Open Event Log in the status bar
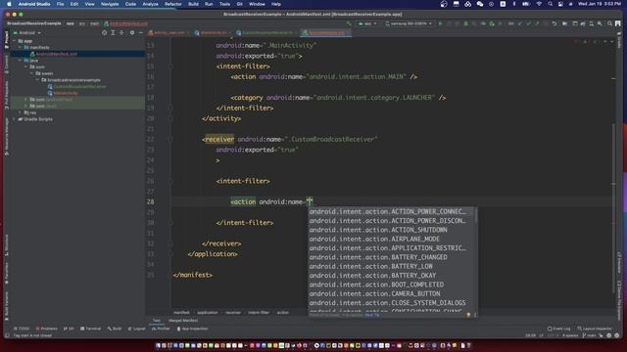 point(558,329)
